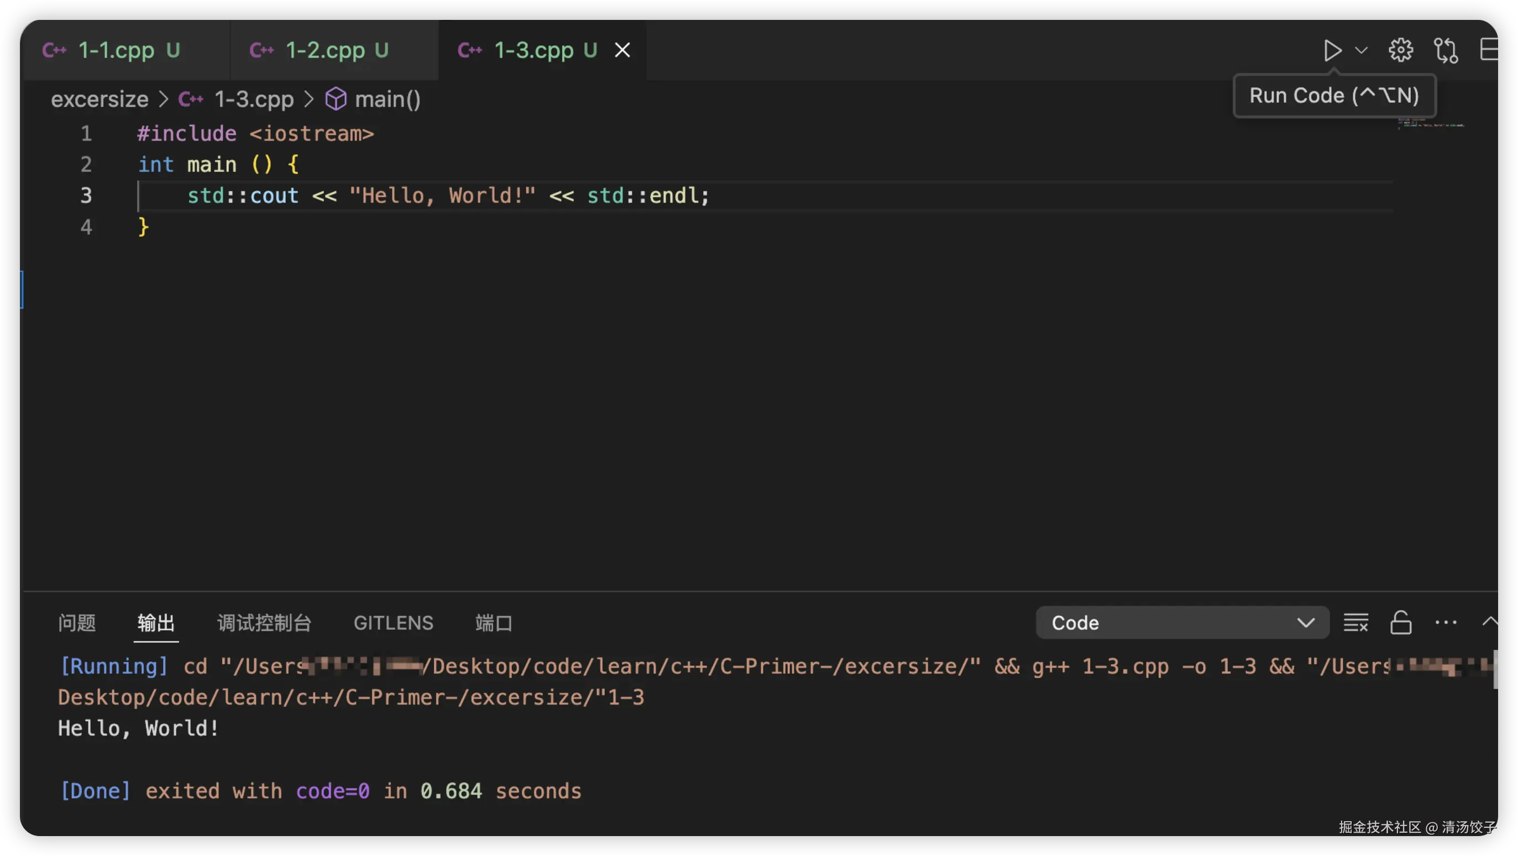The width and height of the screenshot is (1518, 856).
Task: Click the Run Code play icon
Action: tap(1332, 50)
